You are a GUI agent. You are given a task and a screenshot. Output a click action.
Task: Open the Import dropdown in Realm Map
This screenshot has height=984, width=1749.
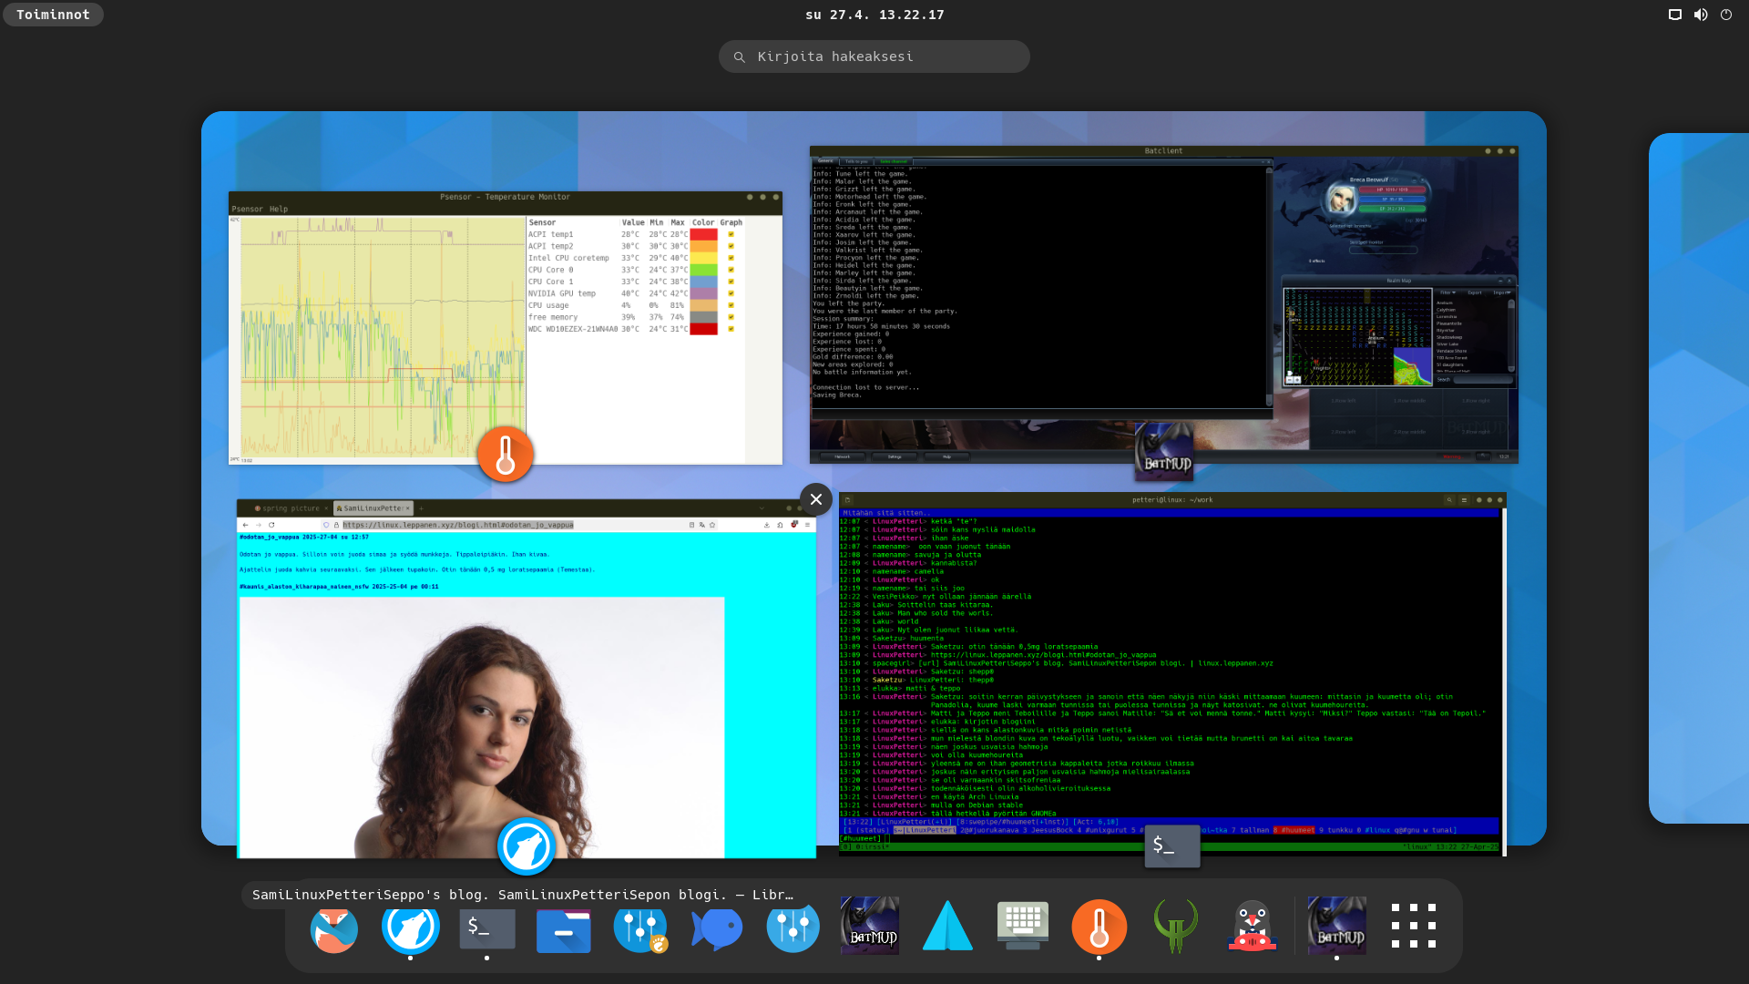1501,292
